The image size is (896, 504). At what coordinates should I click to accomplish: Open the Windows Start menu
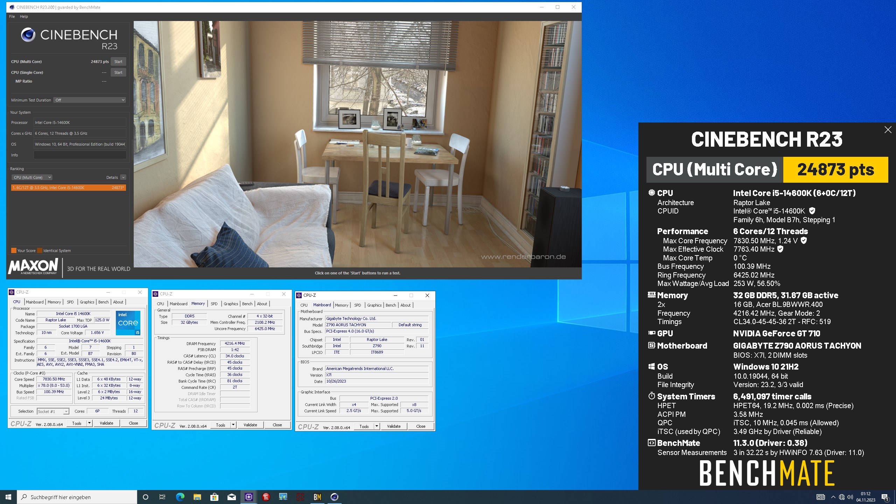click(8, 497)
